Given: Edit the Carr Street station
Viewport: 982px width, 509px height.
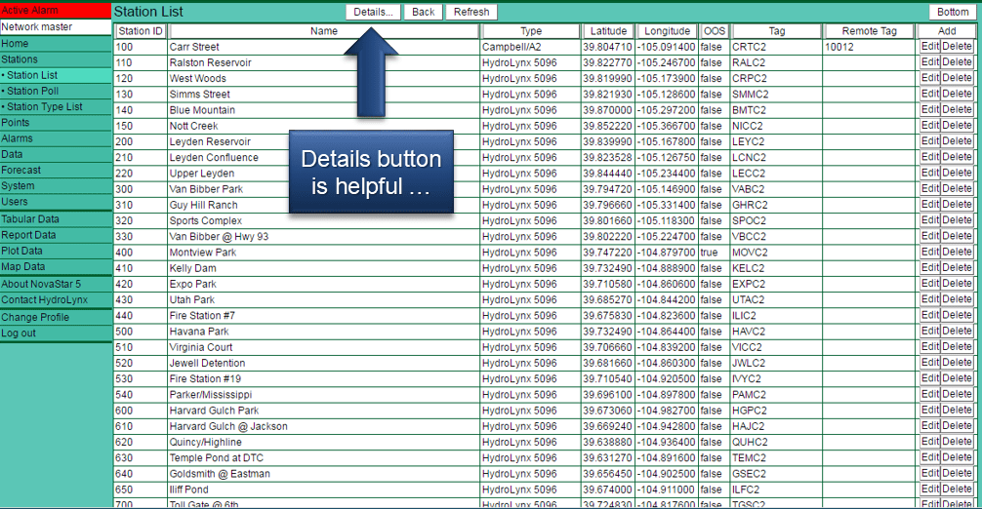Looking at the screenshot, I should coord(930,46).
